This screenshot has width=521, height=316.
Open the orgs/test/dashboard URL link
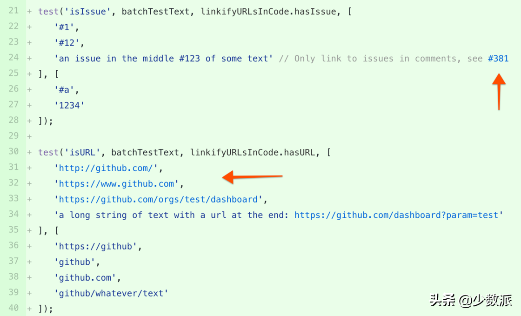[x=158, y=199]
